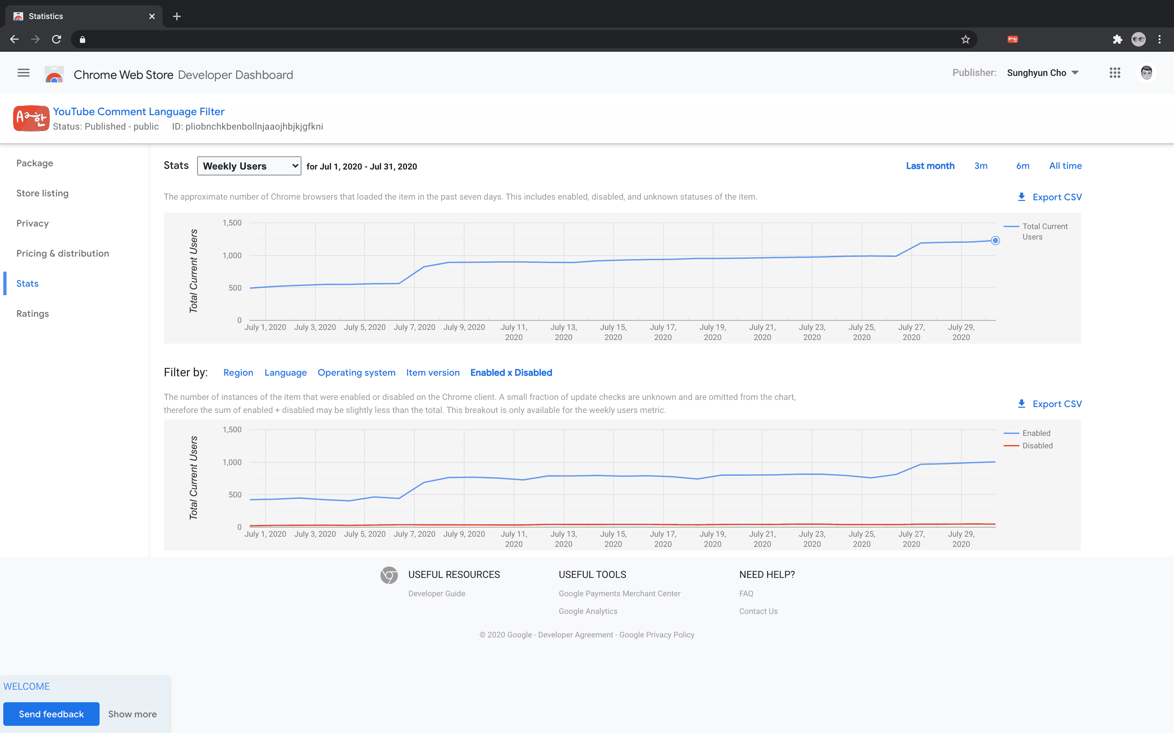Reload the page
This screenshot has height=733, width=1174.
click(x=57, y=39)
